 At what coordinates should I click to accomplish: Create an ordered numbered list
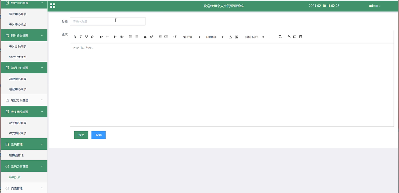131,37
